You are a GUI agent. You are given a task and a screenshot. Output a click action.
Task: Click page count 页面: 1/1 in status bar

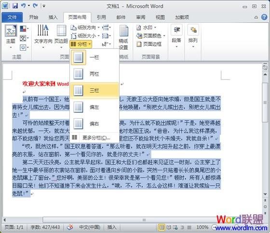[14, 227]
